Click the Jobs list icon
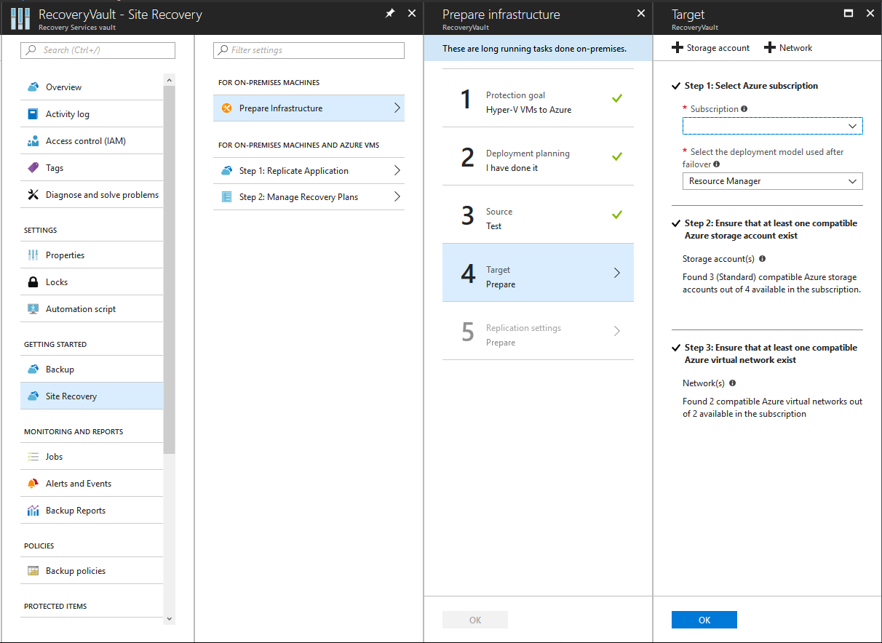Viewport: 882px width, 643px height. [x=33, y=457]
